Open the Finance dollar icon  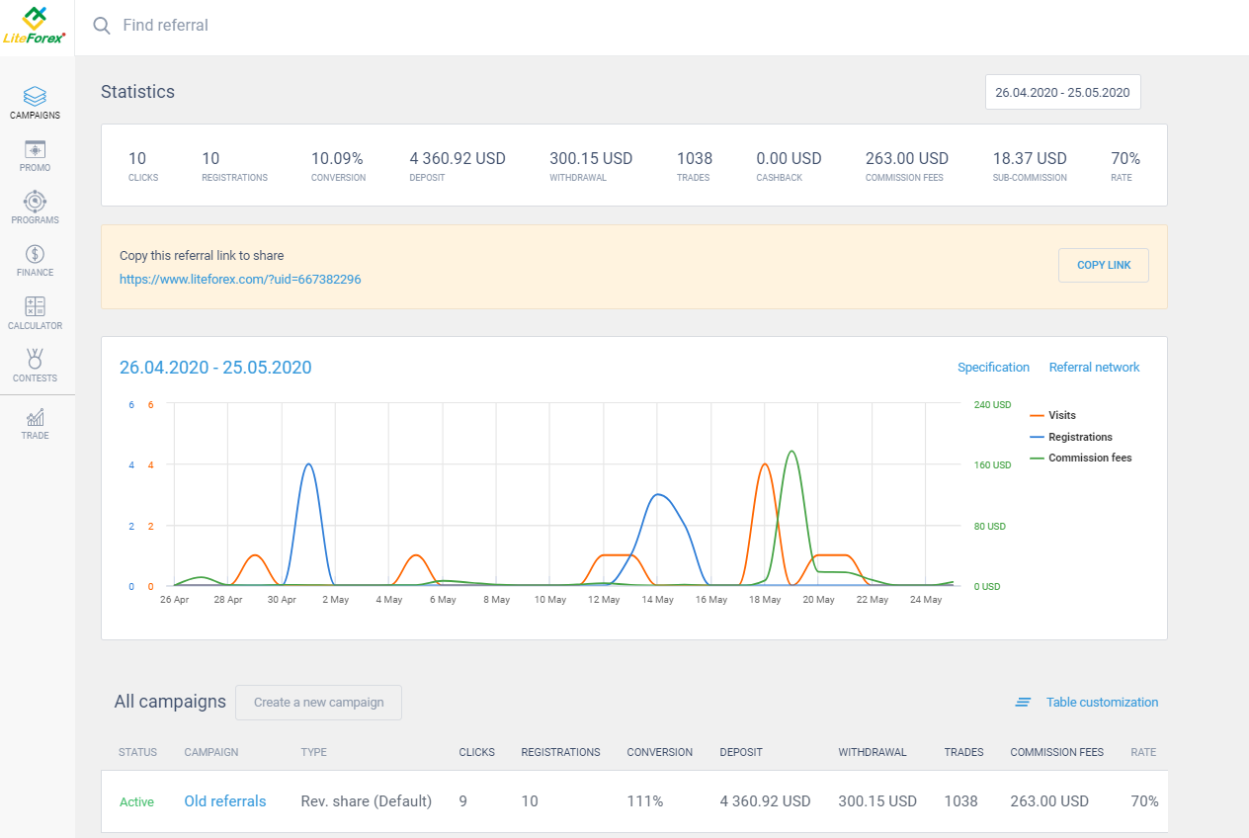(35, 255)
